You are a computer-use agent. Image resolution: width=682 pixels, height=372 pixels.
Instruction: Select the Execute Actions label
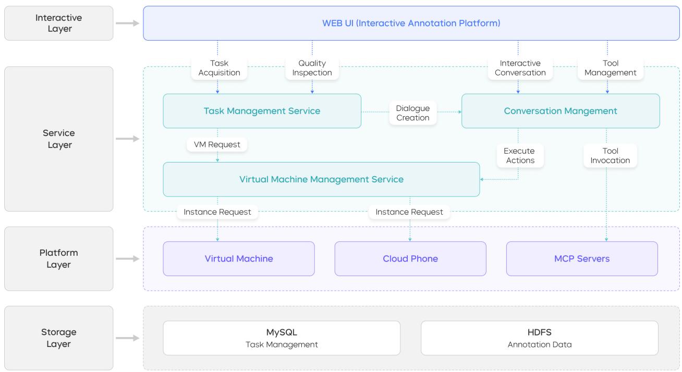coord(520,156)
